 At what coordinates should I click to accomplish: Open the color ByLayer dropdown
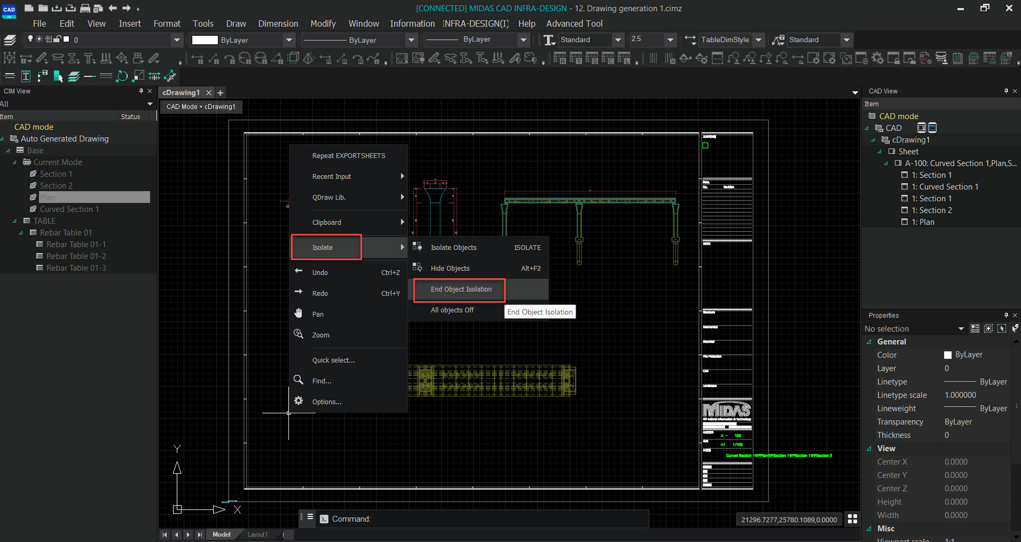pyautogui.click(x=289, y=40)
